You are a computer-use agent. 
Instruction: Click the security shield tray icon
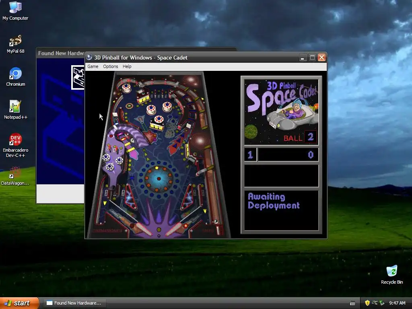(367, 303)
